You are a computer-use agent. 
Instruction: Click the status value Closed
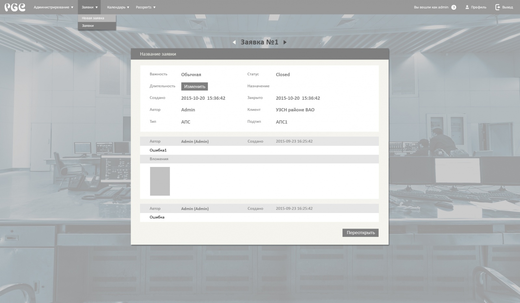pos(283,74)
